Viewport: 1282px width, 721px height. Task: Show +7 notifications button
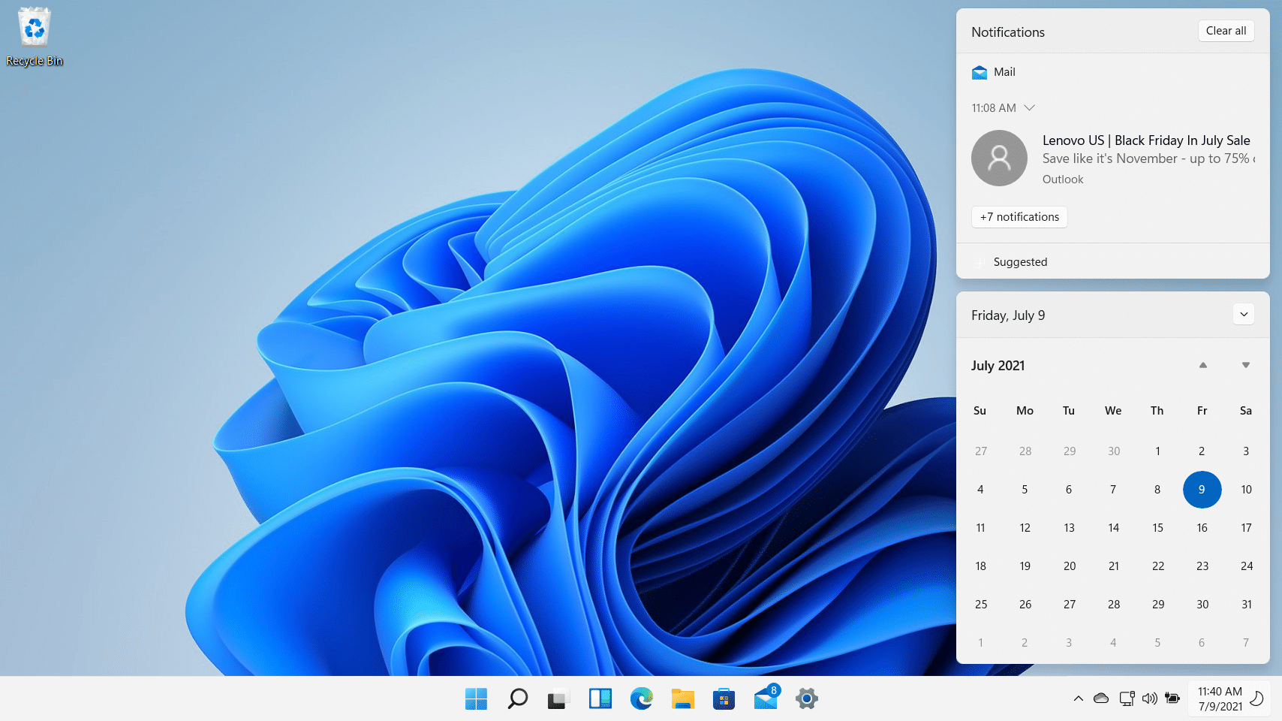click(1019, 217)
